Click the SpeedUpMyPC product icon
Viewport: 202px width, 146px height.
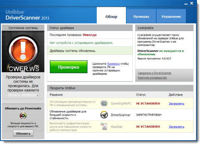(104, 103)
